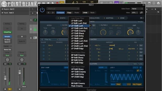
Task: Click the Env 2 amount slider at +62.7
Action: pyautogui.click(x=112, y=45)
